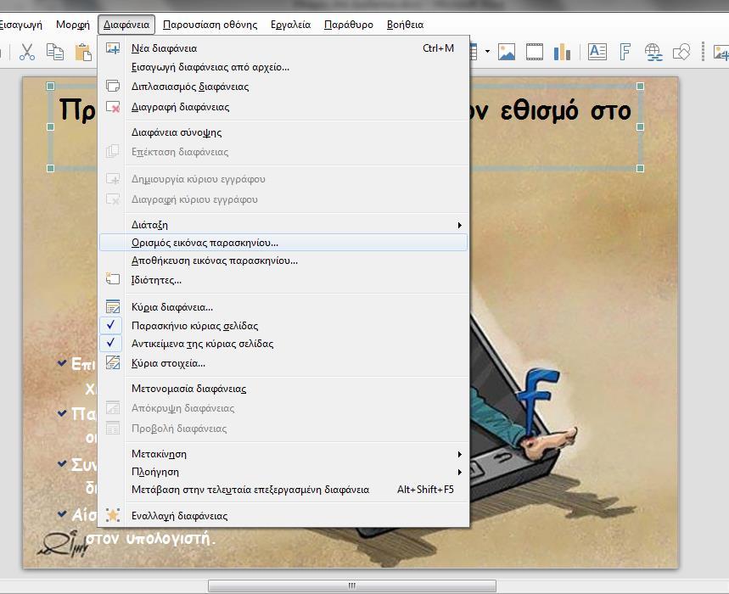Insert a chart using the toolbar icon
Image resolution: width=729 pixels, height=594 pixels.
(562, 52)
